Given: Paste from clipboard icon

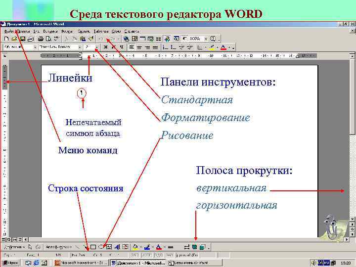Looking at the screenshot, I should (x=83, y=39).
